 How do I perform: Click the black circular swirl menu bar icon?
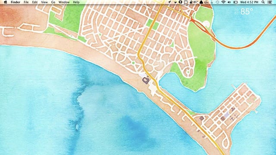180,2
